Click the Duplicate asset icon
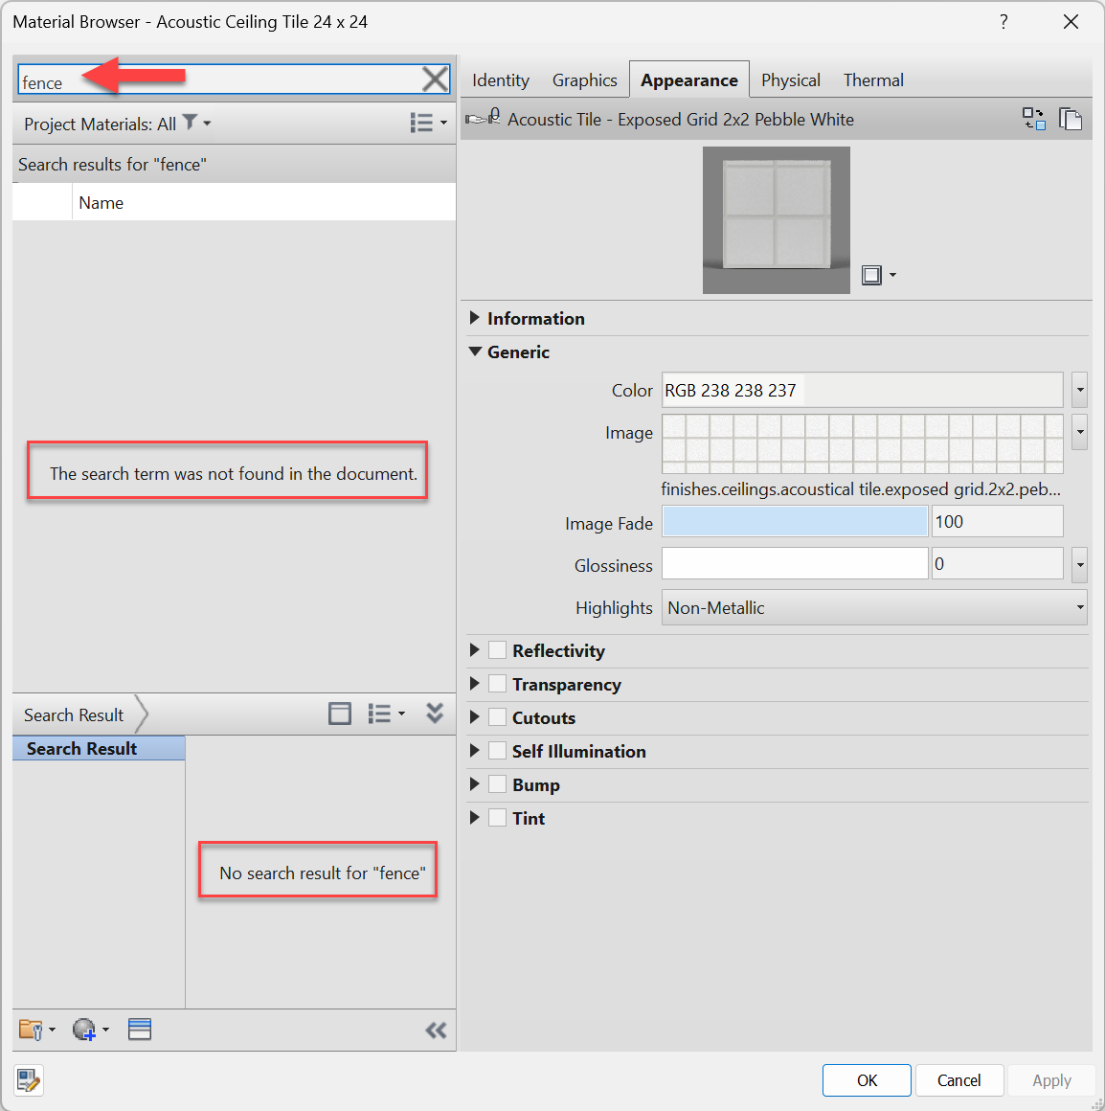 [x=1071, y=119]
